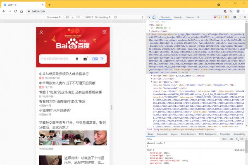The width and height of the screenshot is (248, 165).
Task: Click the viewport height field showing 872
Action: click(78, 17)
